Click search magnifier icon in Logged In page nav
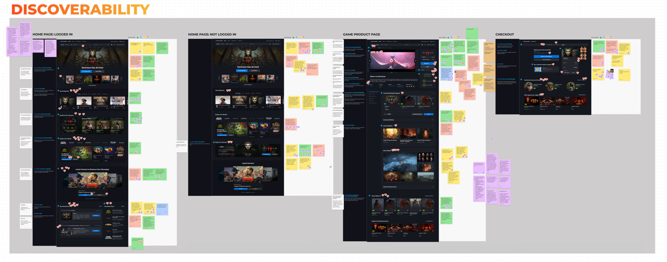The height and width of the screenshot is (262, 667). point(109,45)
